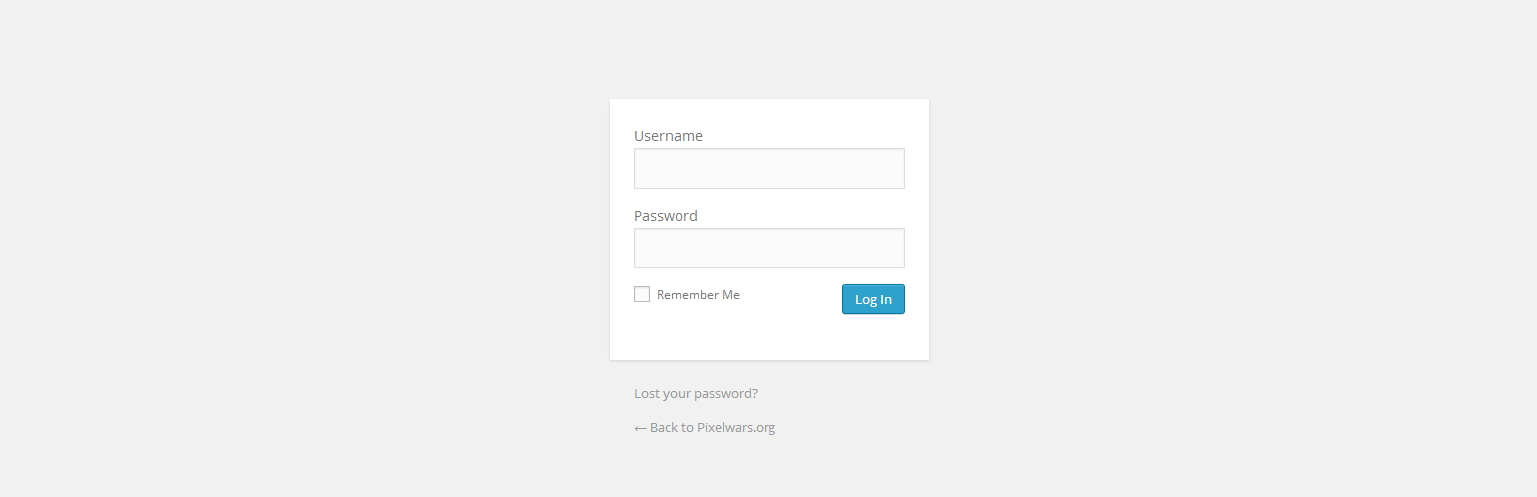The image size is (1537, 497).
Task: Click the Password label text
Action: [x=666, y=216]
